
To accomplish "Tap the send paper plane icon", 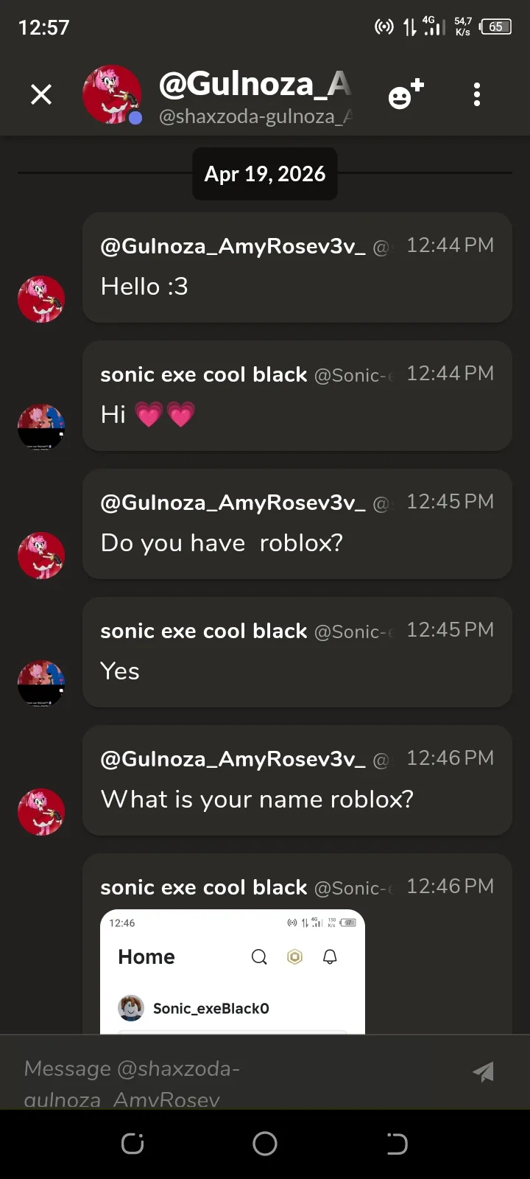I will [484, 1071].
